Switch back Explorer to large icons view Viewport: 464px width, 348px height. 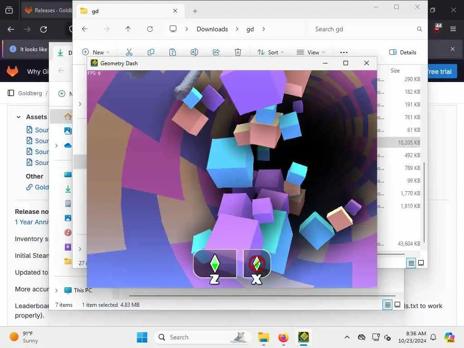397,304
